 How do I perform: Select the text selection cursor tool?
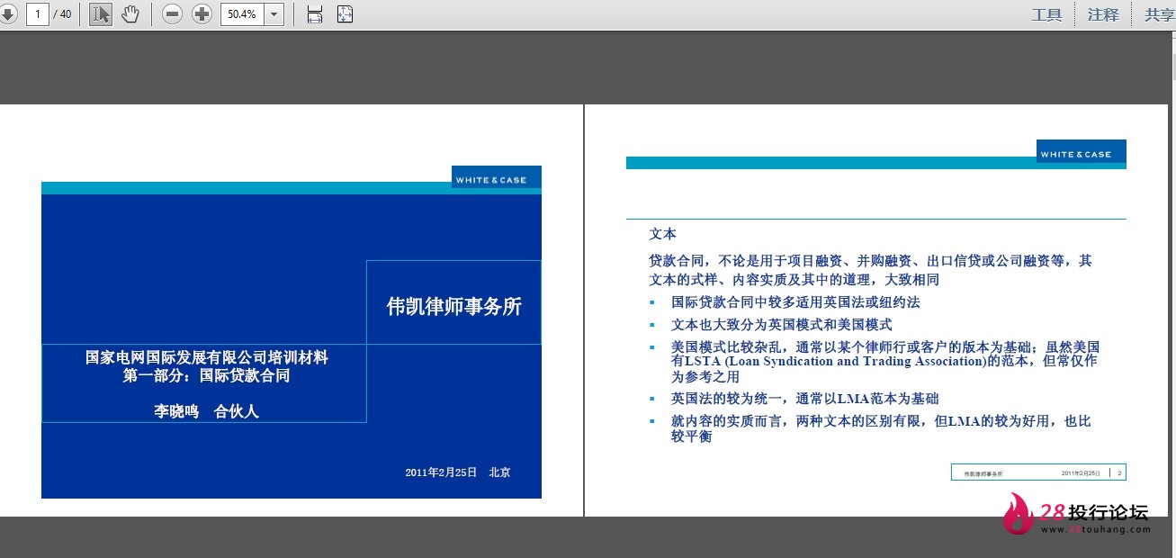(x=101, y=14)
